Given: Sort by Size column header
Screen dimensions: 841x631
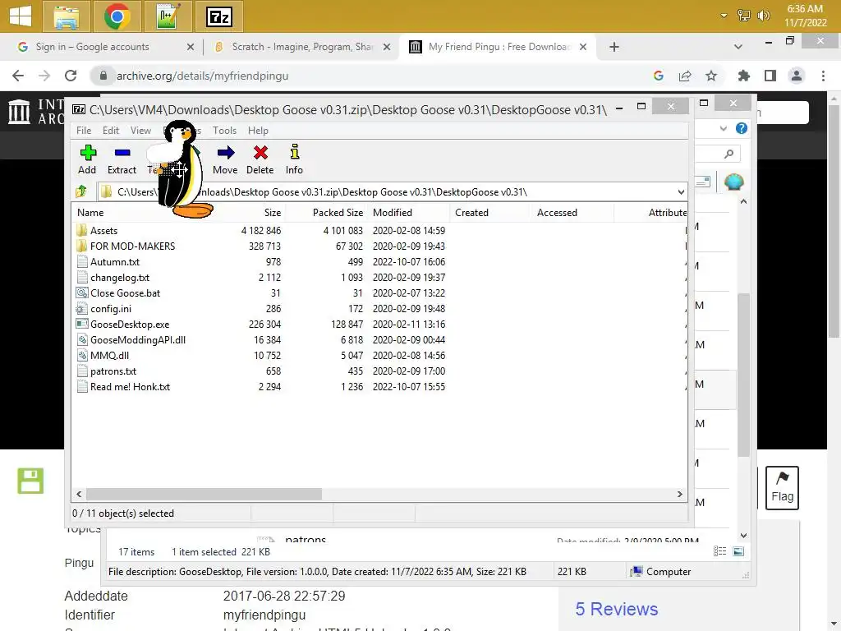Looking at the screenshot, I should coord(273,213).
